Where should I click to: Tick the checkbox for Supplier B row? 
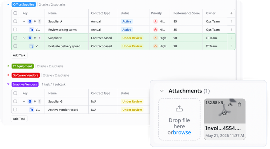pyautogui.click(x=15, y=38)
